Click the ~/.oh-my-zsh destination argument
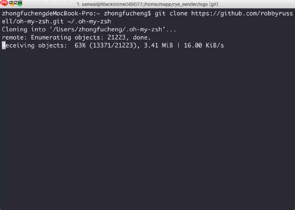Viewport: 295px width, 210px height. click(x=89, y=22)
